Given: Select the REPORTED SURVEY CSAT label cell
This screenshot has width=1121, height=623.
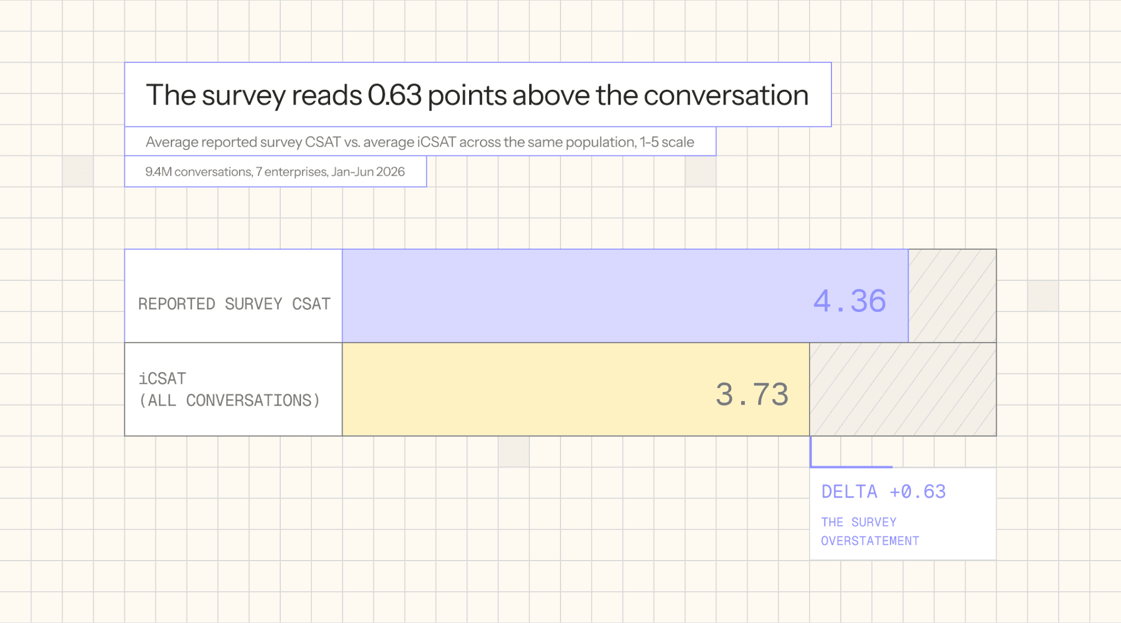Looking at the screenshot, I should pyautogui.click(x=234, y=296).
